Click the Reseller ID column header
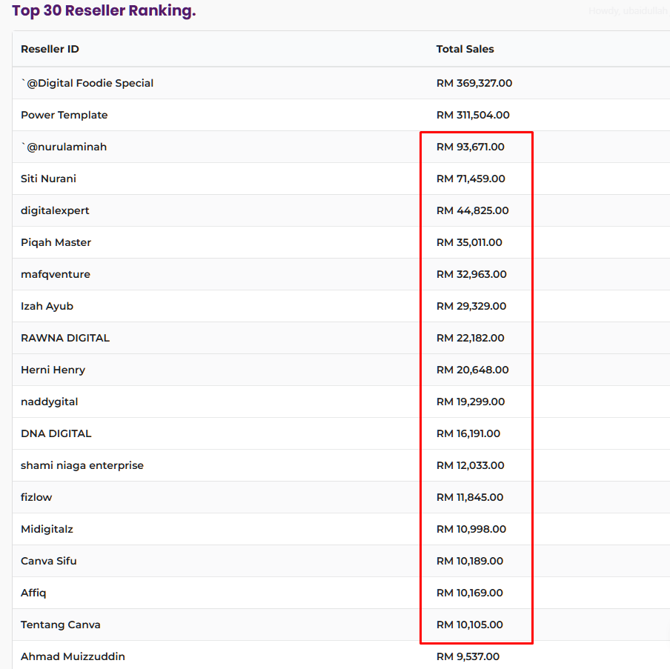Image resolution: width=670 pixels, height=669 pixels. [50, 49]
